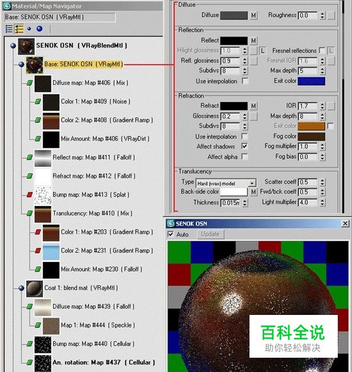Adjust Thickness spinner arrows
This screenshot has height=372, width=352.
245,203
